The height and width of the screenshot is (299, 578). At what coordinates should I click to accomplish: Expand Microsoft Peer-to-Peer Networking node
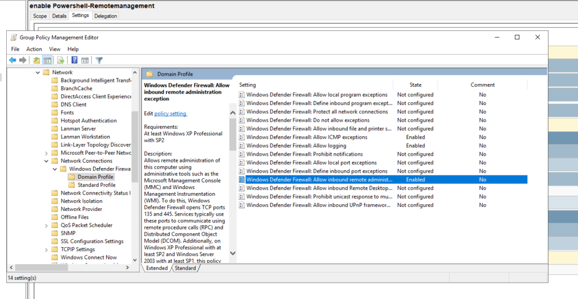click(46, 153)
